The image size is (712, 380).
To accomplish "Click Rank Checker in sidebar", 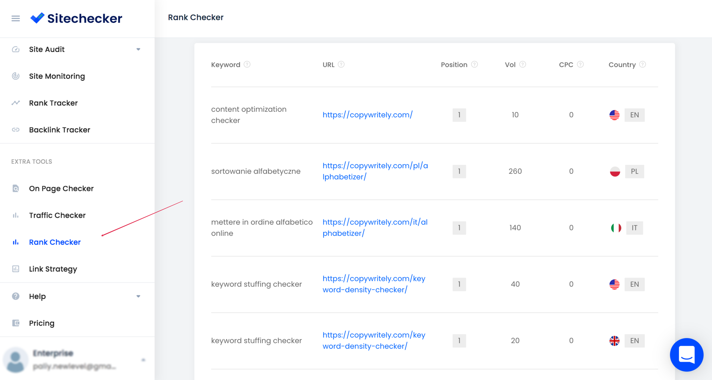I will (x=55, y=242).
